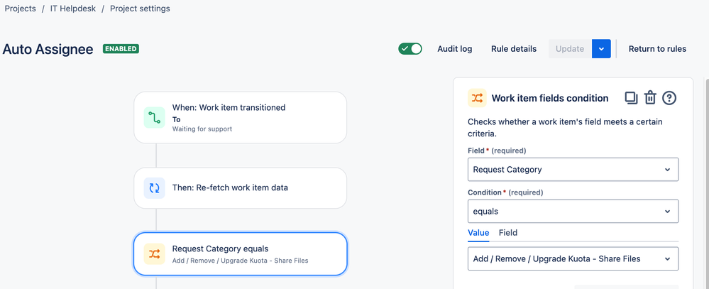
Task: Click the orange shuffle icon in Request Category step
Action: point(154,253)
